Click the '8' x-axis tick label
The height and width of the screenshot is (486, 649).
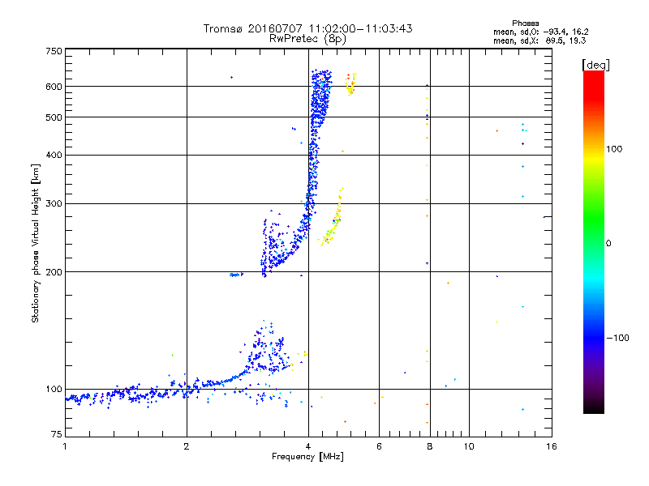click(x=430, y=446)
